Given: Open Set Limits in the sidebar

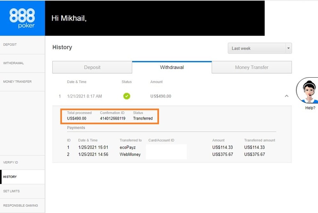Looking at the screenshot, I should coord(22,191).
